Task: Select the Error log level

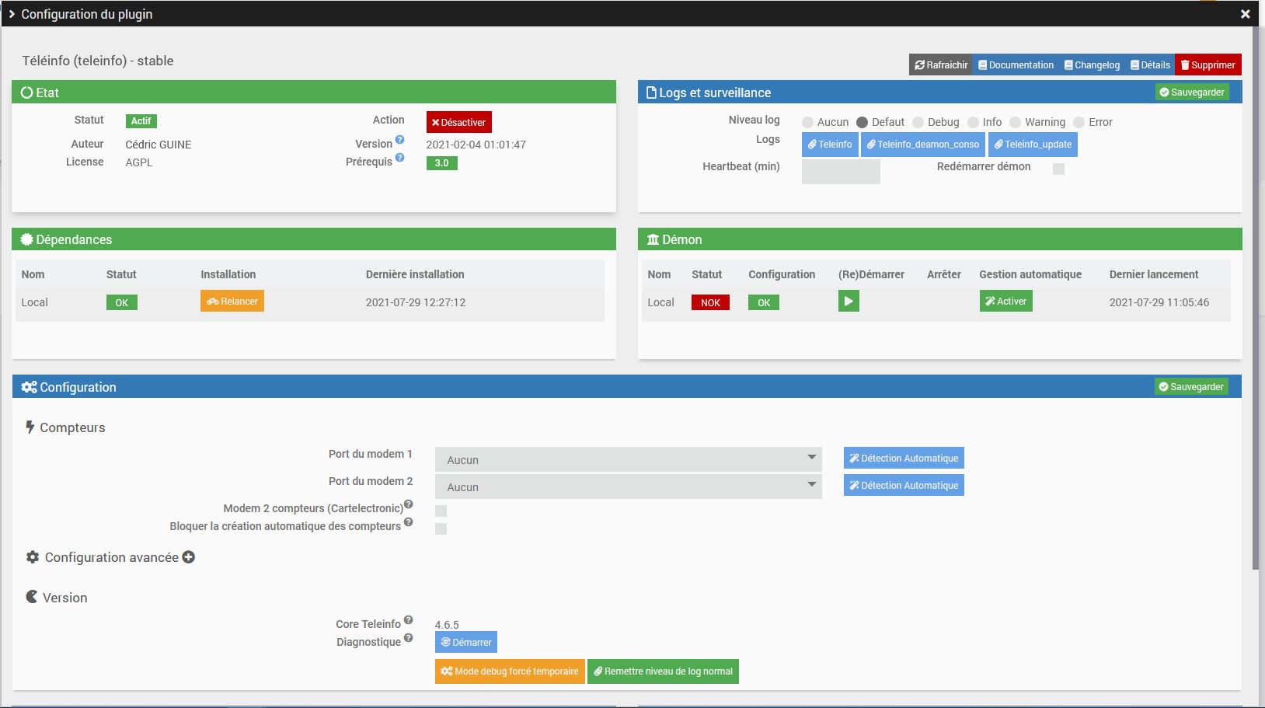Action: [x=1079, y=123]
